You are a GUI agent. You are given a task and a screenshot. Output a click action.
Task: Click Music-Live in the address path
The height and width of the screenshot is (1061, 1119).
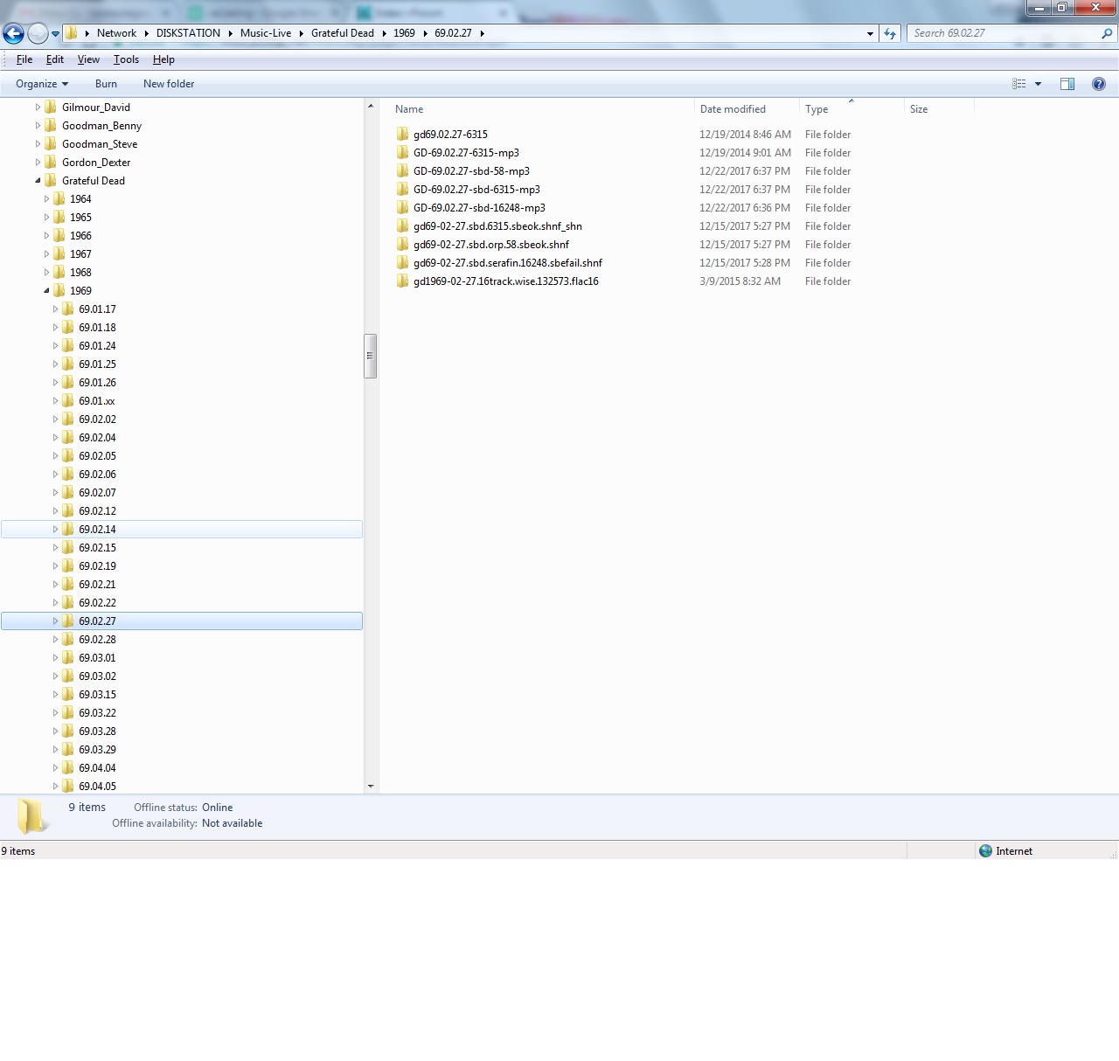pos(266,33)
